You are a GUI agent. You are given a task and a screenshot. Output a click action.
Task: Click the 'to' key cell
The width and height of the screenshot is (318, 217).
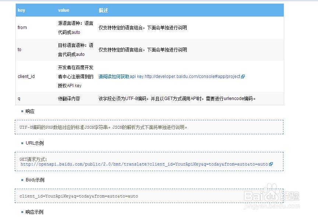click(20, 50)
